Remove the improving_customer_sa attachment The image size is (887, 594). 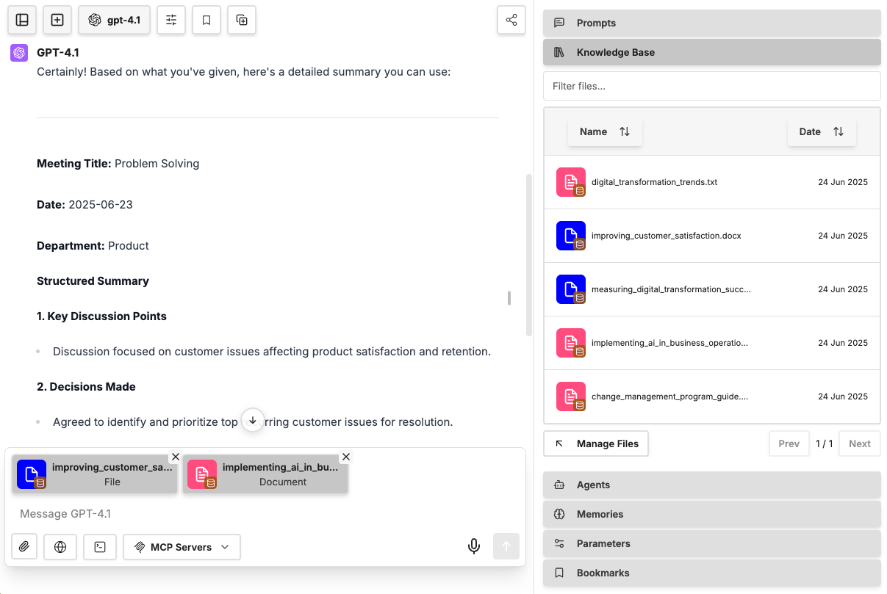175,457
